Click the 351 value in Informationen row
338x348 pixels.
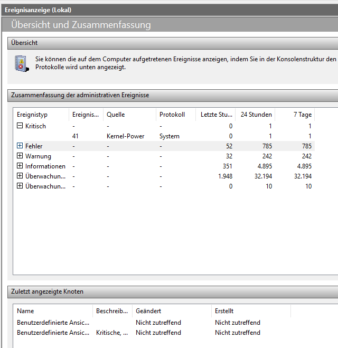point(228,166)
